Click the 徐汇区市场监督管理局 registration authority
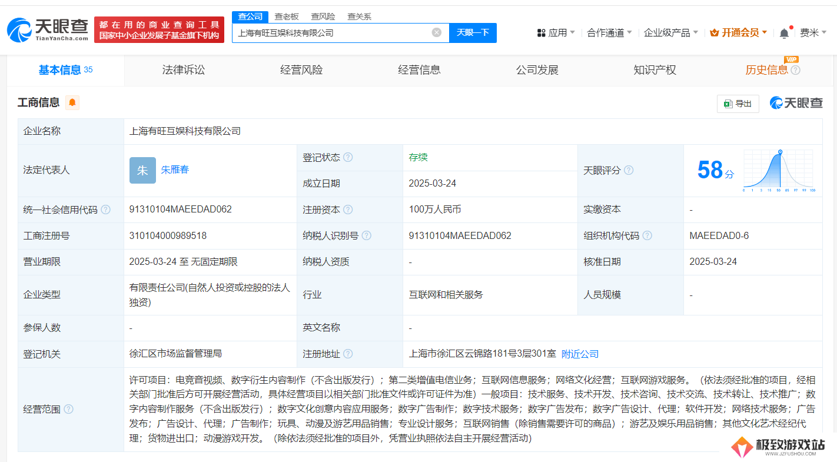This screenshot has height=462, width=837. tap(175, 354)
